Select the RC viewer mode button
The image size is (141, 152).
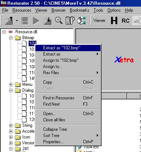(x=126, y=21)
